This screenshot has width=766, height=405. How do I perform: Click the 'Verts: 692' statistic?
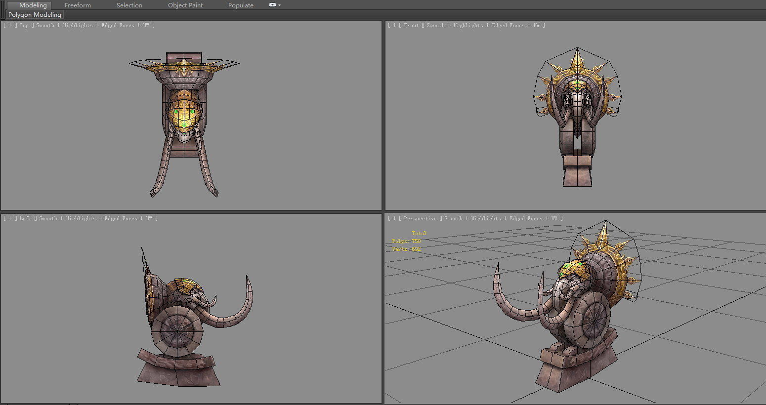pyautogui.click(x=406, y=249)
